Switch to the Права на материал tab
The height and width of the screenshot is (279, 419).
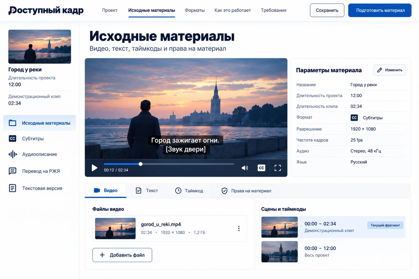coord(246,191)
